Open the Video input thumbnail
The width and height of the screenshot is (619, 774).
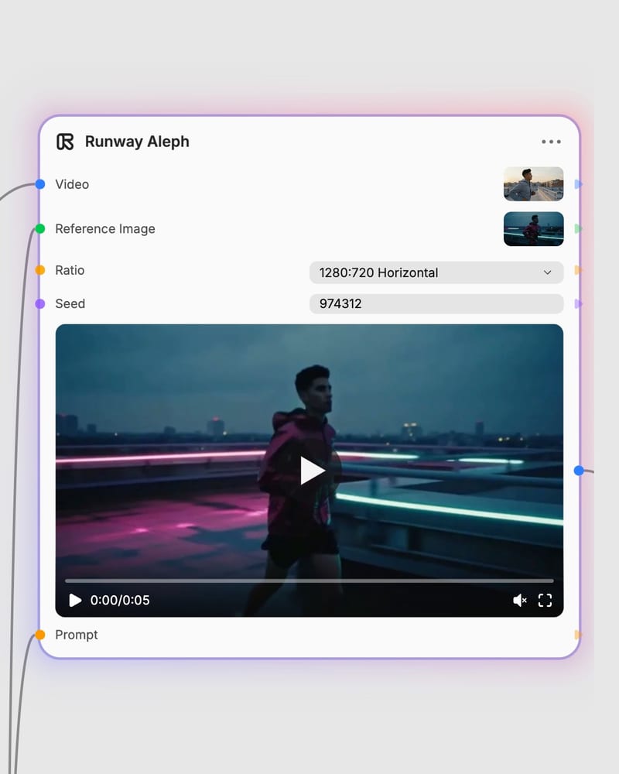coord(534,184)
